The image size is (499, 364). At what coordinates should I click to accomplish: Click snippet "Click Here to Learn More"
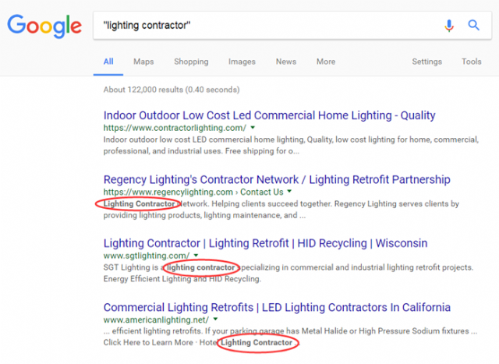(148, 343)
